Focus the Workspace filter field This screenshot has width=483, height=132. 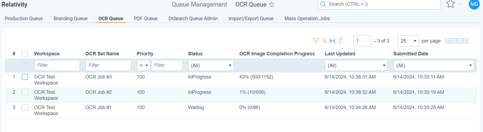tap(57, 65)
